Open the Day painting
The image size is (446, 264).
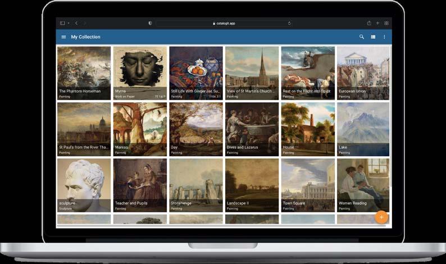196,129
